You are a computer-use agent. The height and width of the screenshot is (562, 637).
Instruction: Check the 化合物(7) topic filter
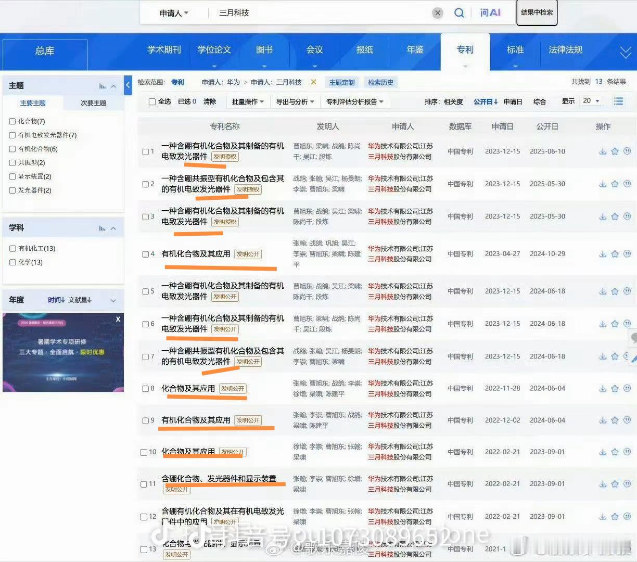(x=12, y=121)
